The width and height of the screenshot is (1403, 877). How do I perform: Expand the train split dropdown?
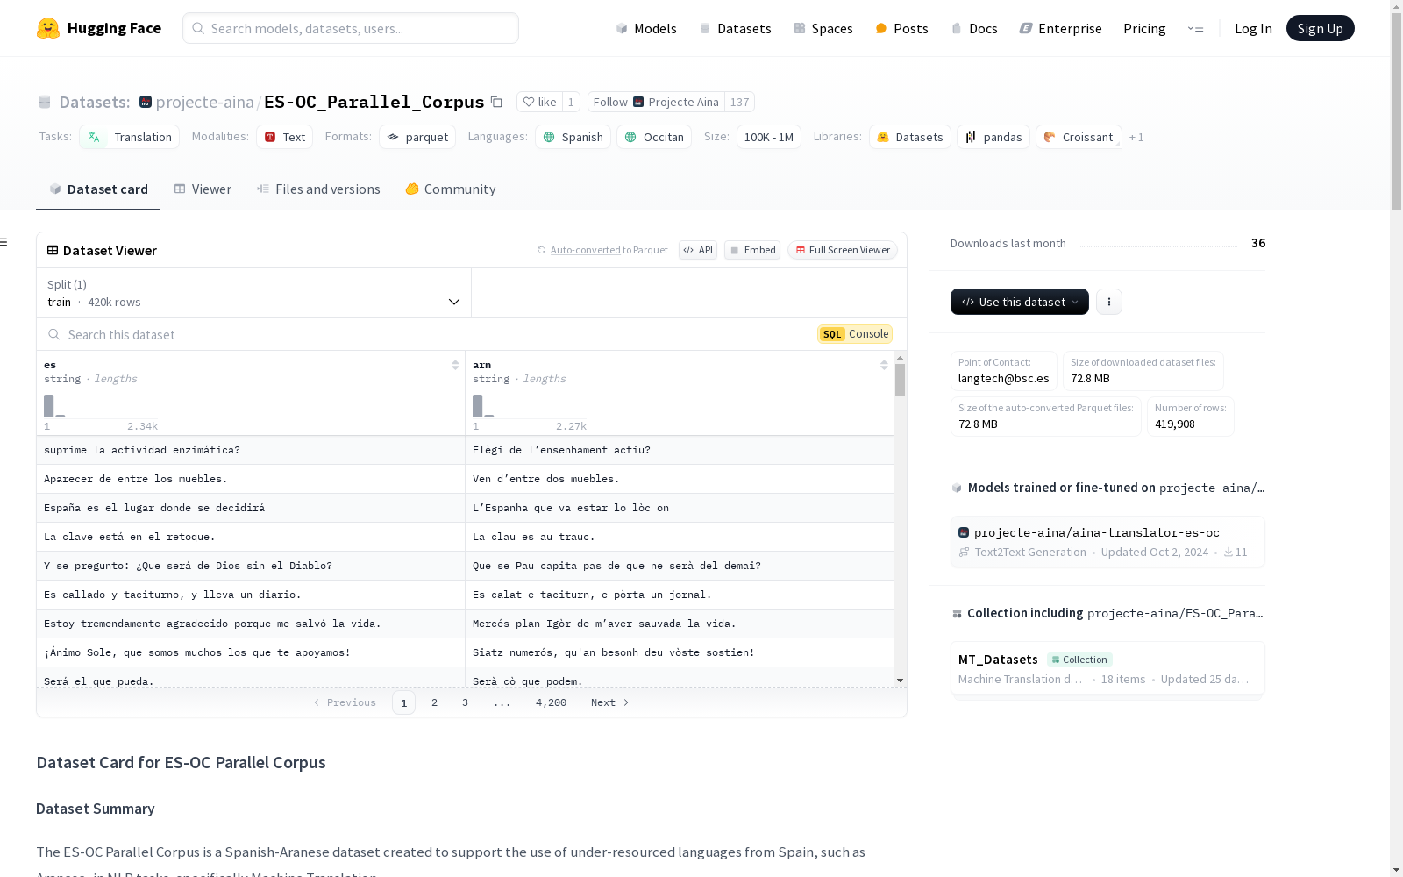pyautogui.click(x=253, y=293)
